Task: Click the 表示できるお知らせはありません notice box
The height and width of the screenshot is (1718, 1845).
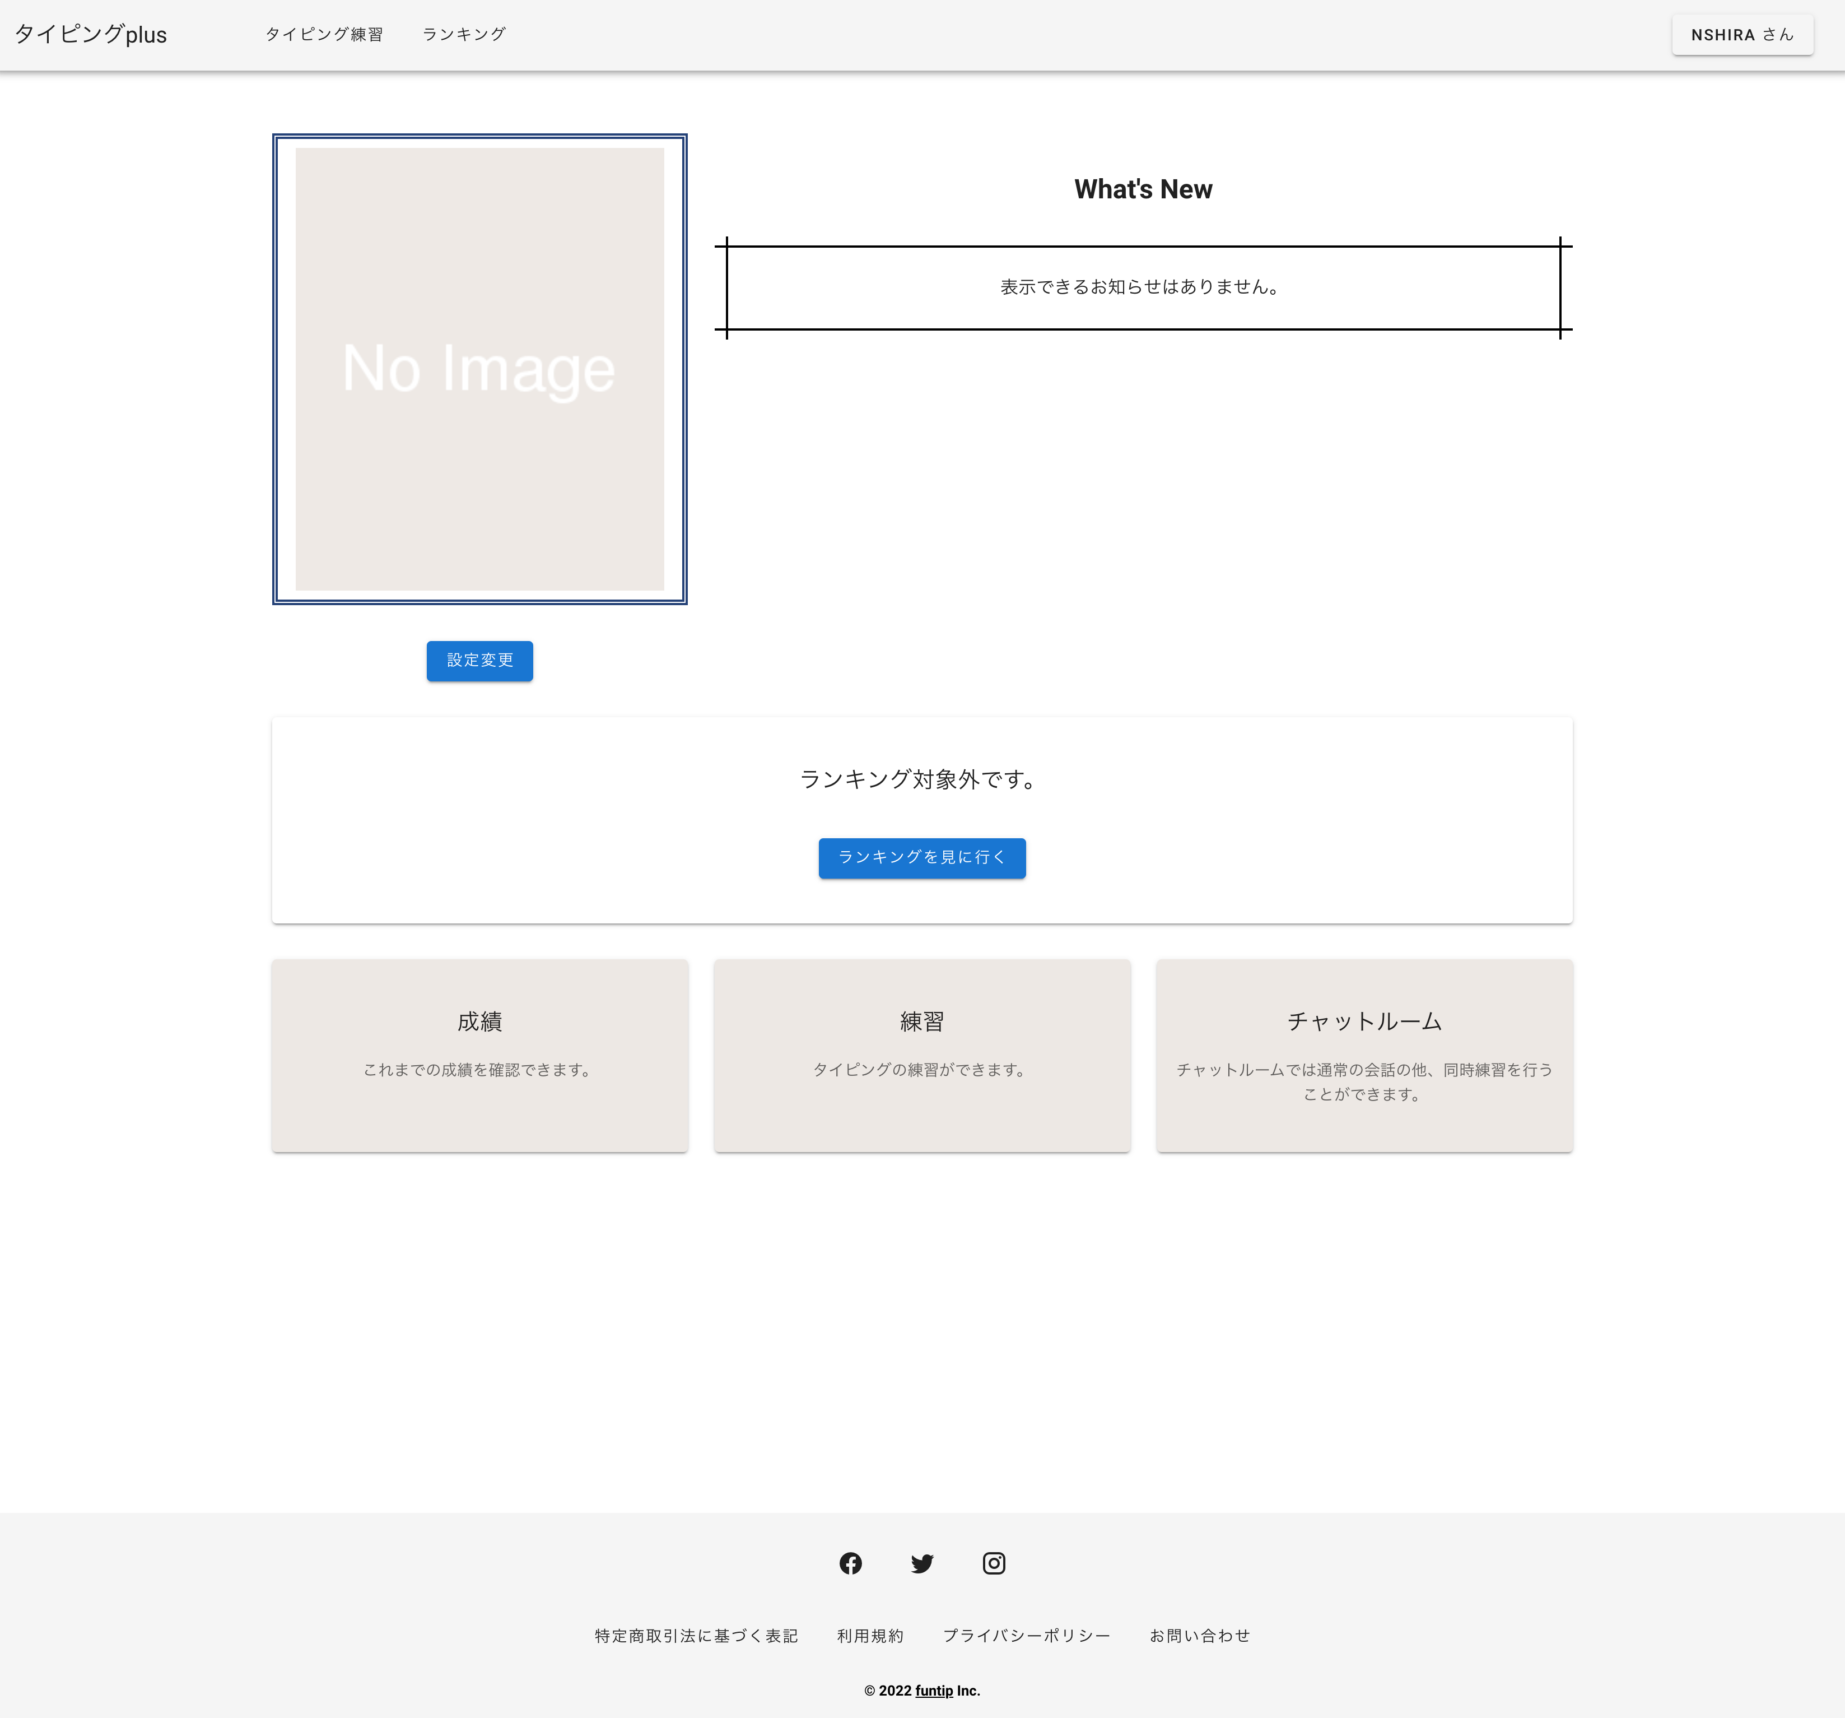Action: click(x=1143, y=287)
